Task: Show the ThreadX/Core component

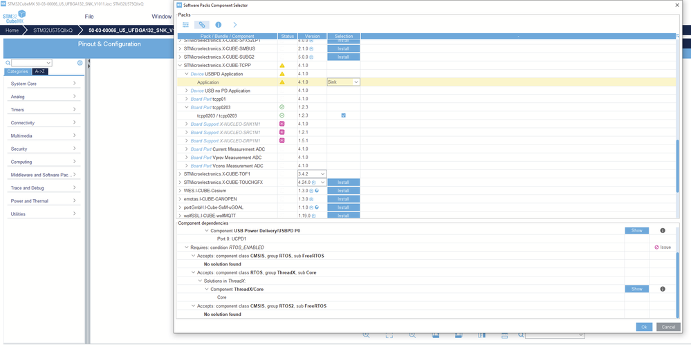Action: [x=637, y=289]
